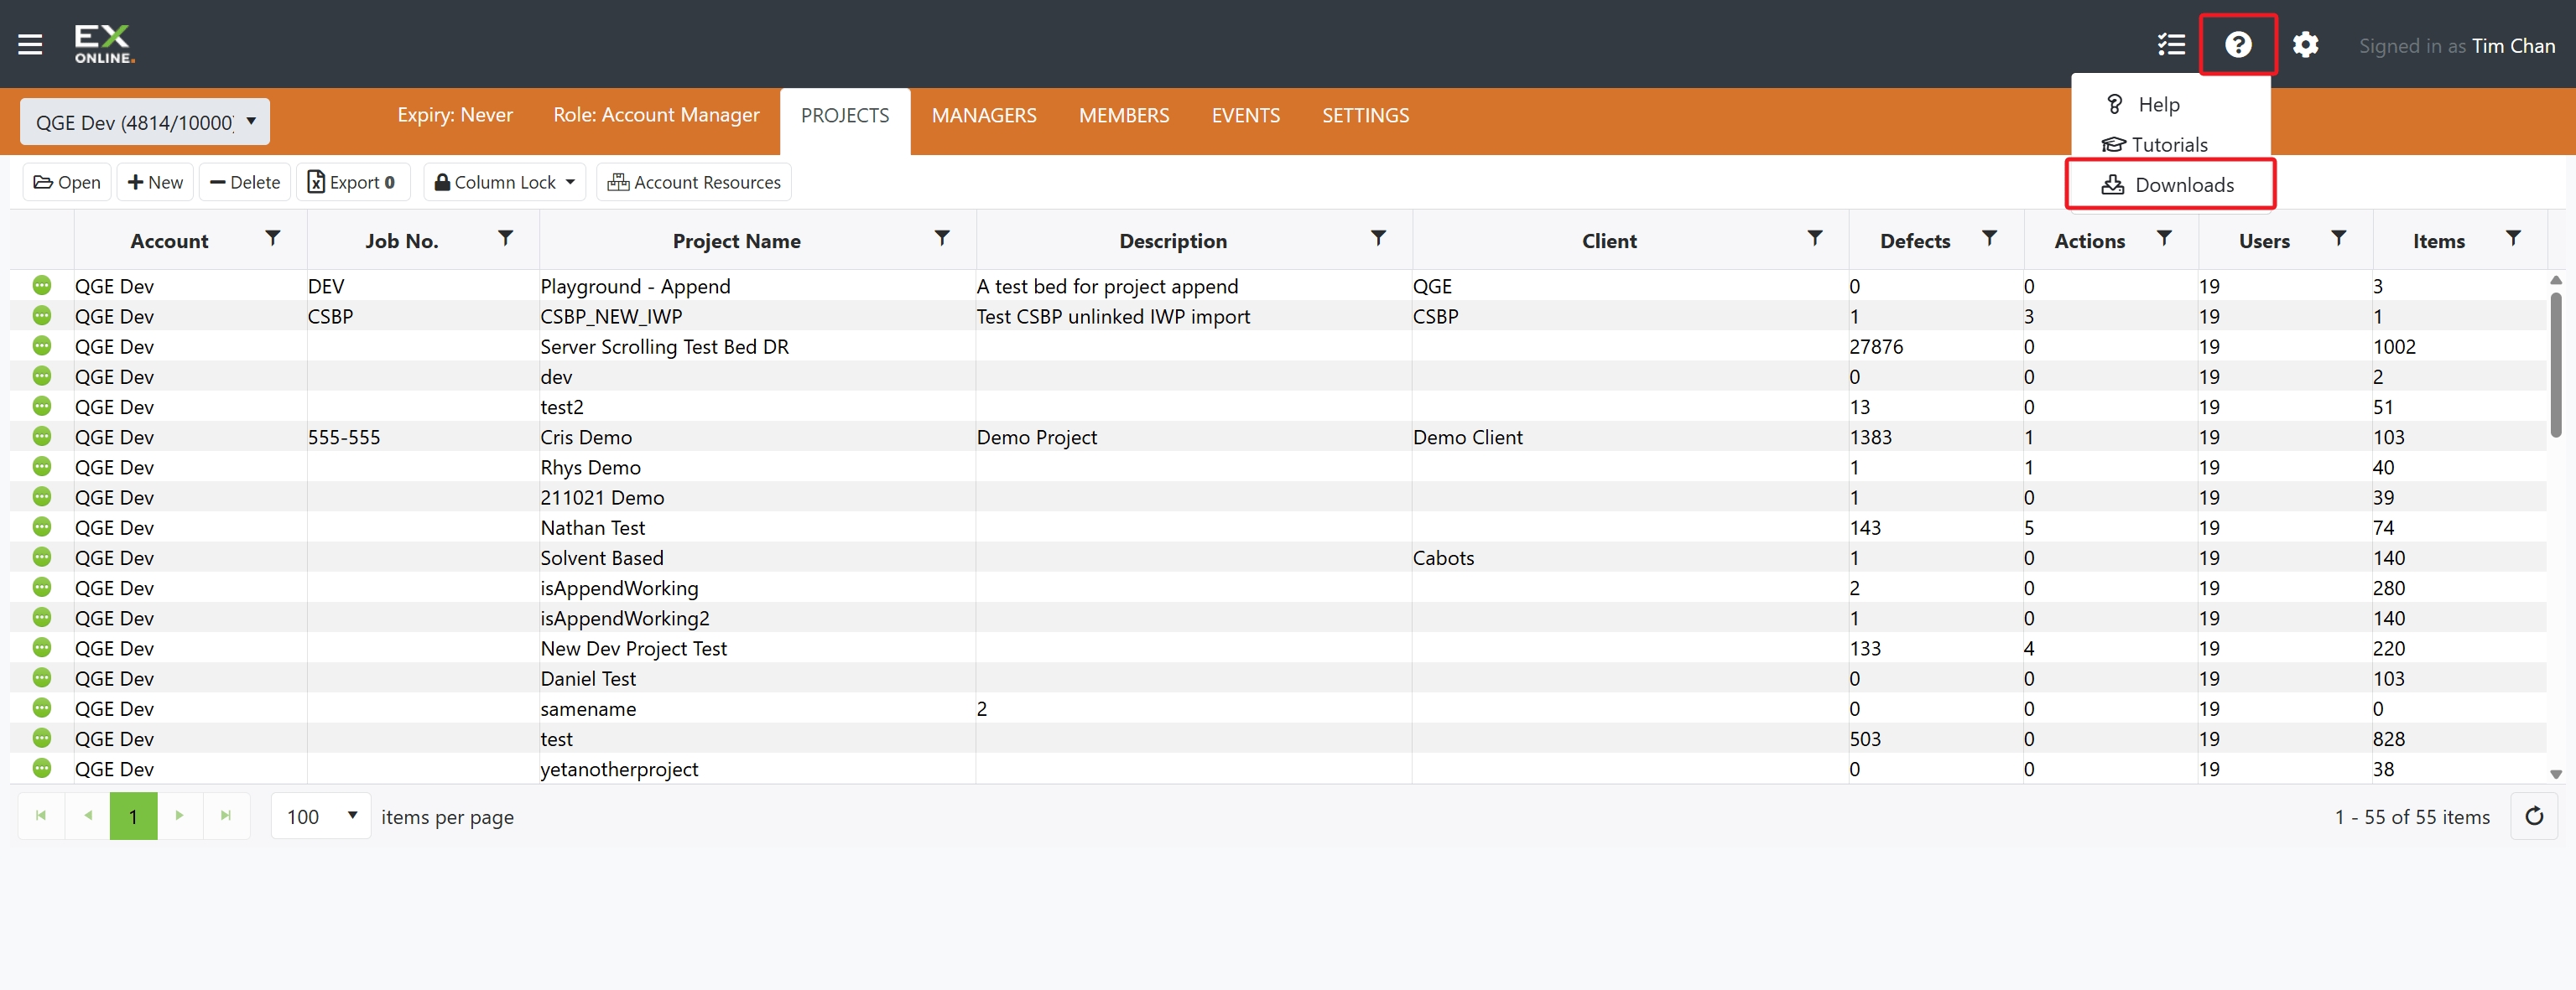
Task: Filter the Items column
Action: coord(2513,238)
